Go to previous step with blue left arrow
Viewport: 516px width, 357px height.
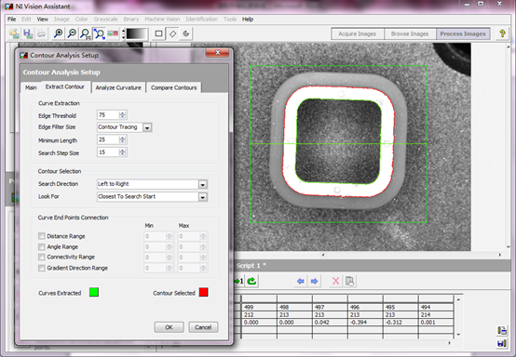pyautogui.click(x=300, y=281)
